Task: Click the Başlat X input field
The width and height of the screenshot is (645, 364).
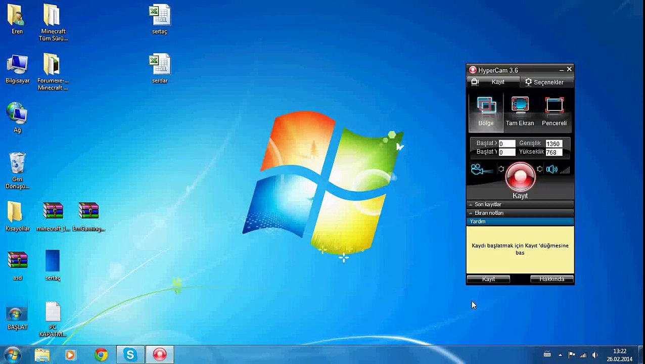Action: [x=506, y=144]
